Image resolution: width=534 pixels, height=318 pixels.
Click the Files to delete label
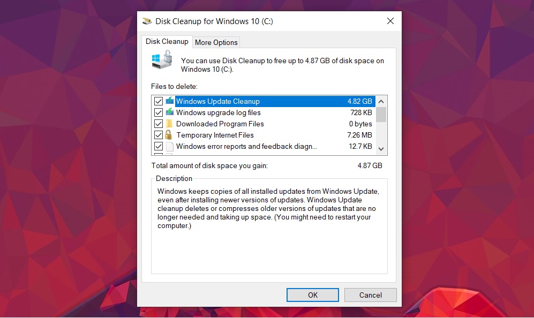[174, 87]
